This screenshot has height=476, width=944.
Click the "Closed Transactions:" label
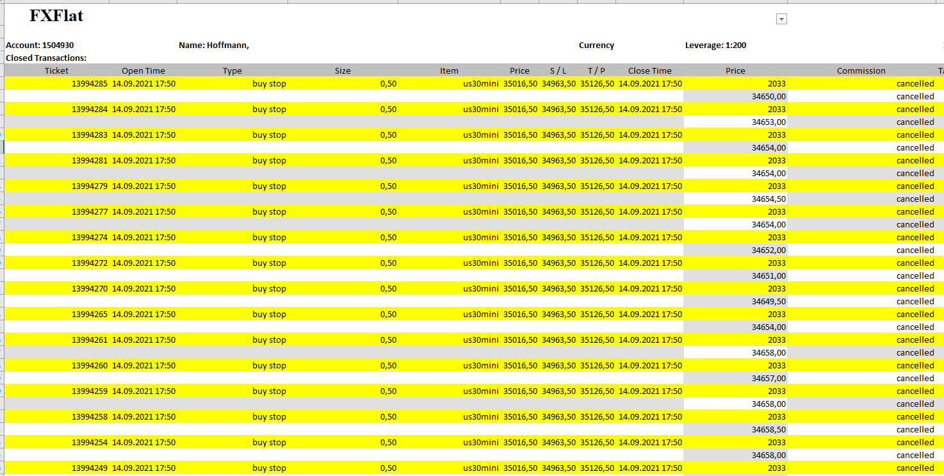(46, 58)
